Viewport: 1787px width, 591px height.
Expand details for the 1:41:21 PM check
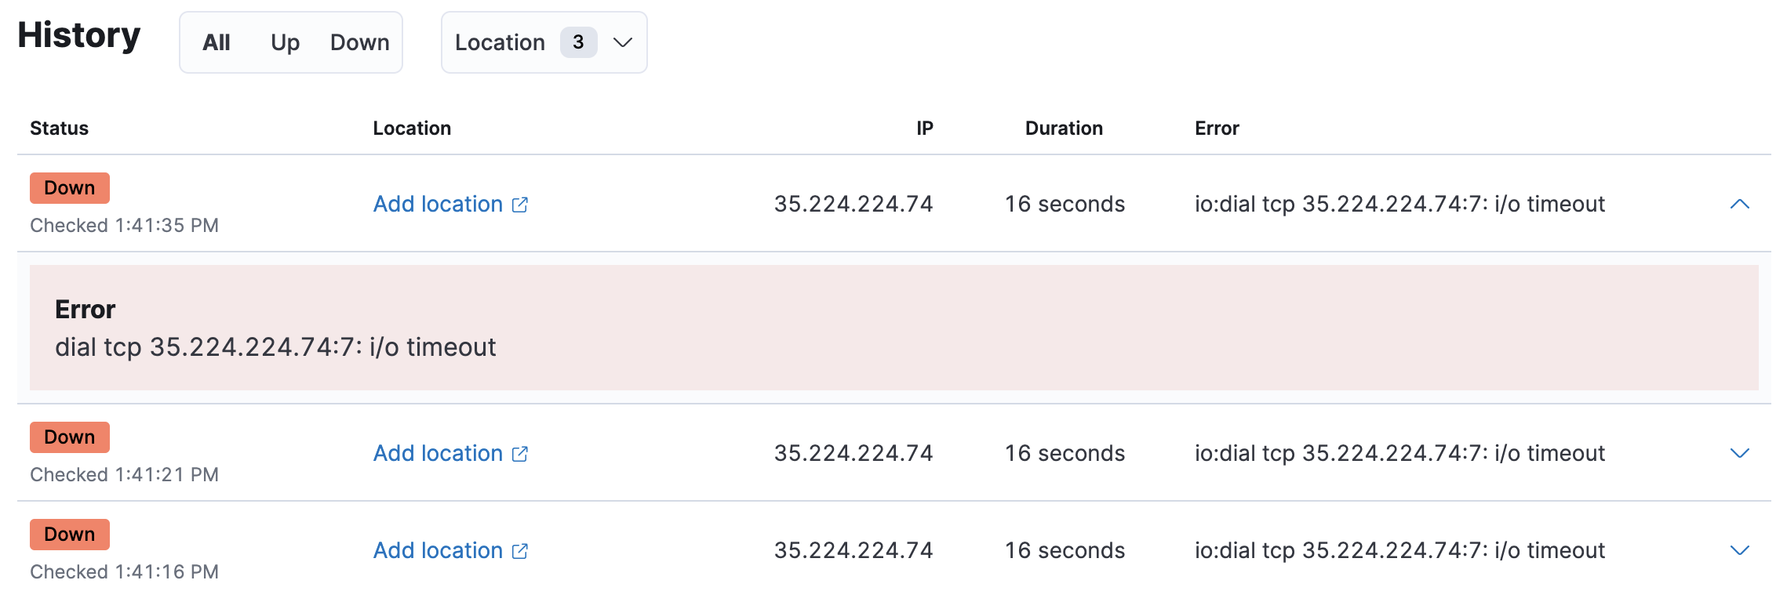[x=1740, y=453]
